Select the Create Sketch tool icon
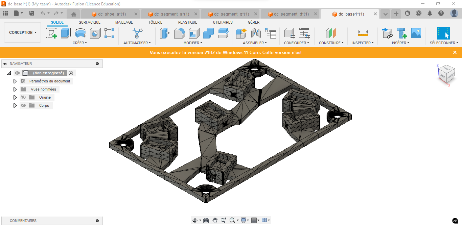This screenshot has height=226, width=462. 51,33
